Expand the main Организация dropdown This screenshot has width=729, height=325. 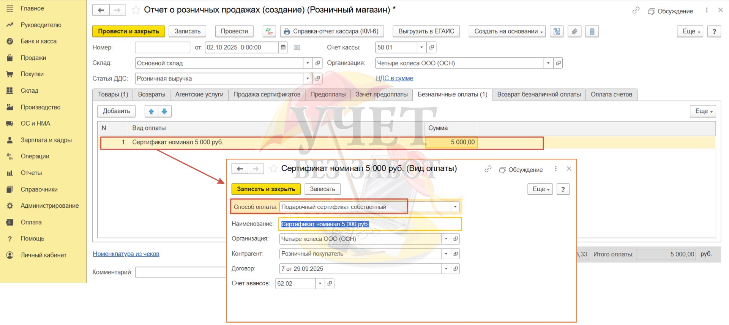point(548,63)
